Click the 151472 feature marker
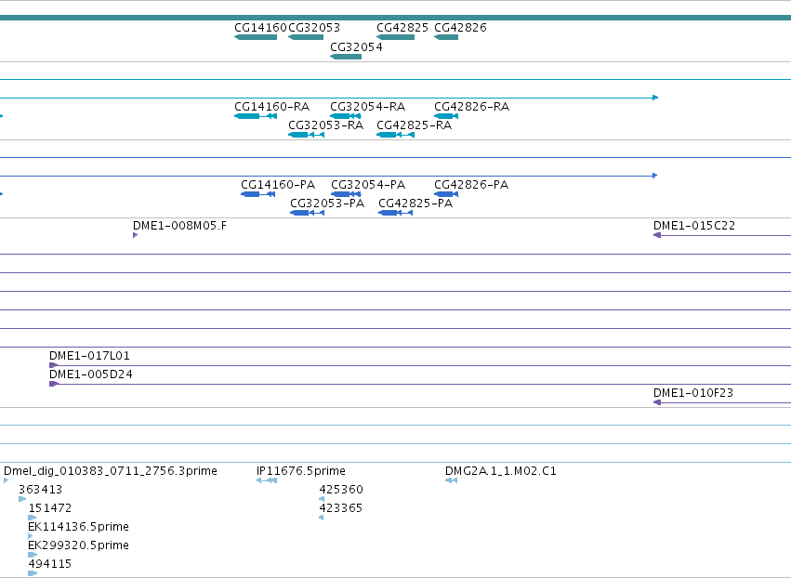The image size is (791, 578). pos(33,518)
